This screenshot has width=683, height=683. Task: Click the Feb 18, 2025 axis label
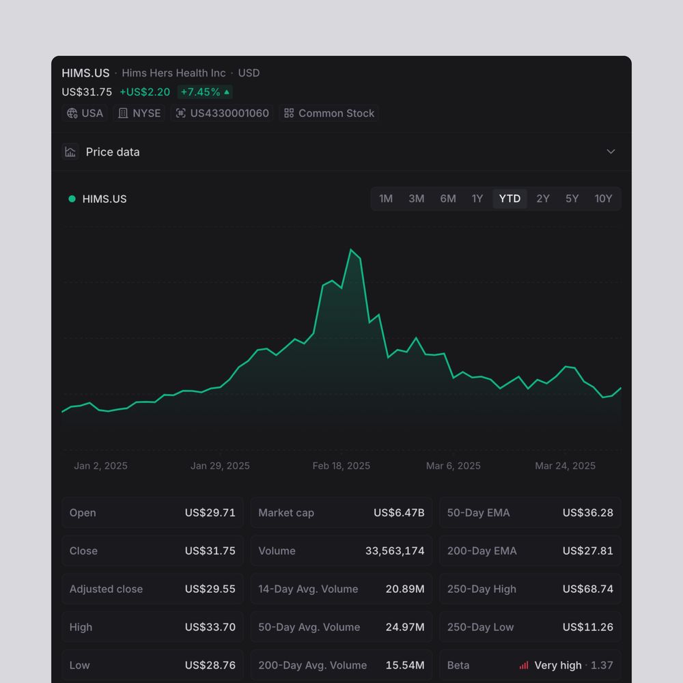coord(341,466)
